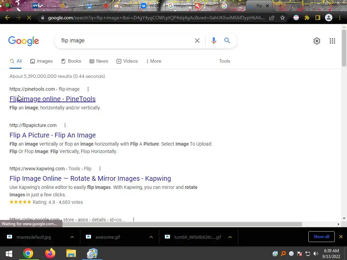Click the striped flag extension icon
Viewport: 347px width, 260px height.
296,18
